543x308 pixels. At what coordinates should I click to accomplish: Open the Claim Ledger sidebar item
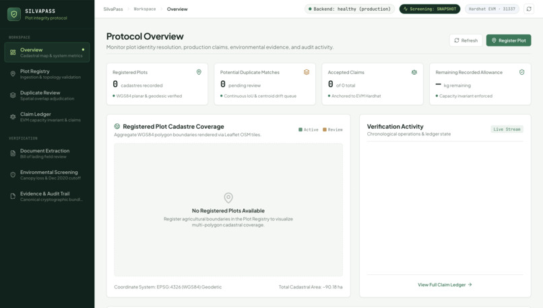(47, 117)
